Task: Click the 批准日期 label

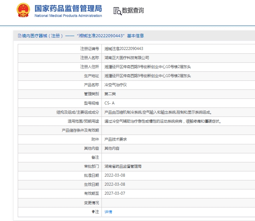Action: point(91,175)
